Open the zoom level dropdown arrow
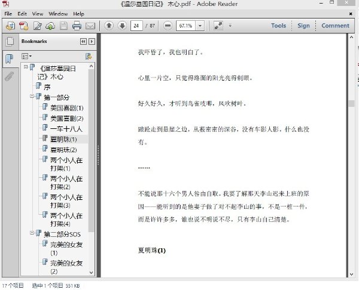 200,26
